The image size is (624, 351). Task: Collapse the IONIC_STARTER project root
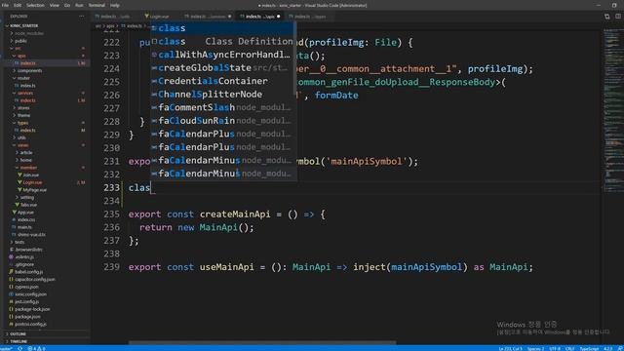tap(23, 26)
